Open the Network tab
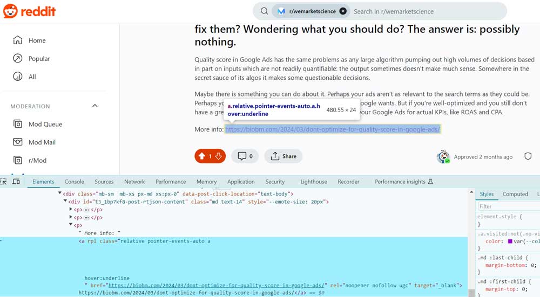 click(x=134, y=182)
